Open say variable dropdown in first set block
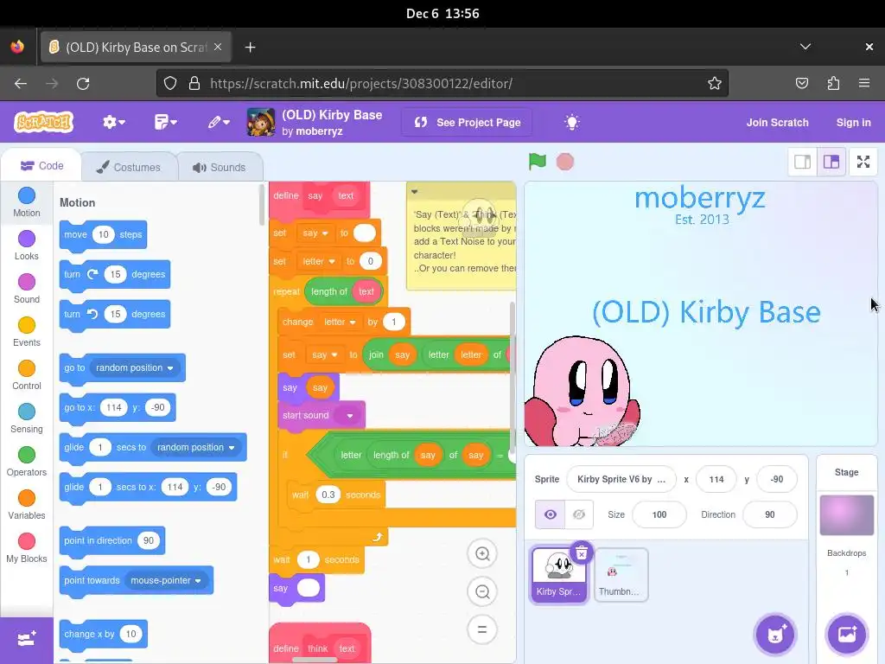 pos(315,233)
